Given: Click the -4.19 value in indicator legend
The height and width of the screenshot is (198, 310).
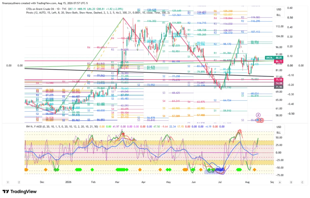Looking at the screenshot, I should pyautogui.click(x=208, y=127).
